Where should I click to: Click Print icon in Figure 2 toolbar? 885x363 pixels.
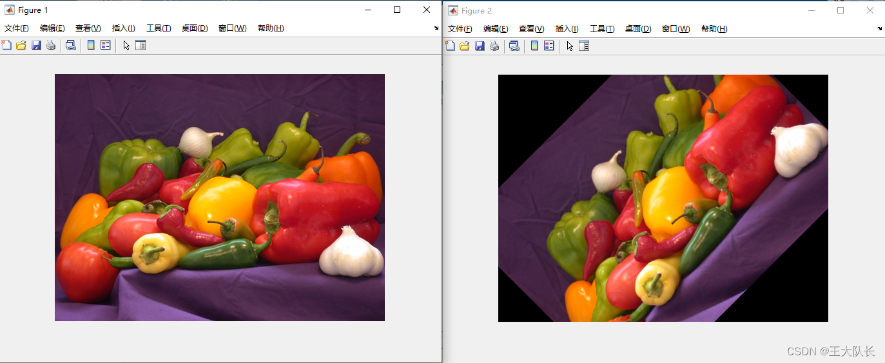[494, 46]
